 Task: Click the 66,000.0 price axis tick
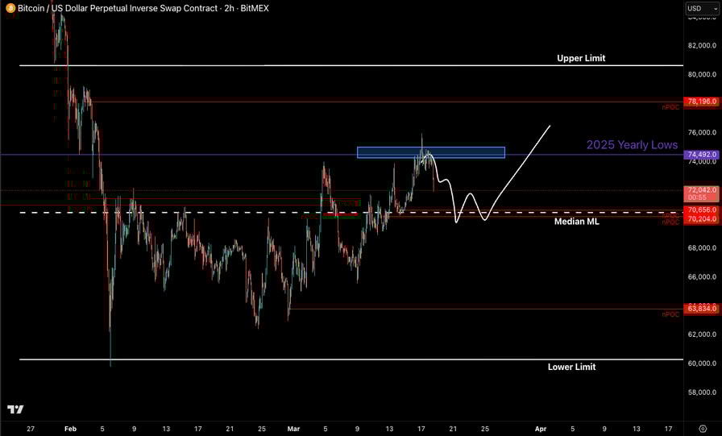coord(701,276)
